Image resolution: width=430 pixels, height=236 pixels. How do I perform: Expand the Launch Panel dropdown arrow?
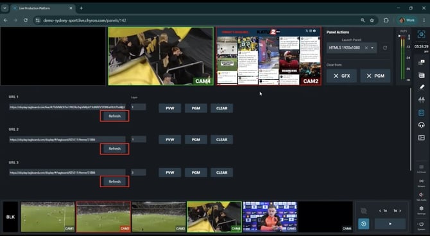tap(372, 48)
